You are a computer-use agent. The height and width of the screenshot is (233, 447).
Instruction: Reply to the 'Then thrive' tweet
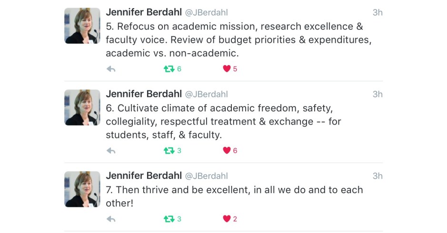click(111, 219)
